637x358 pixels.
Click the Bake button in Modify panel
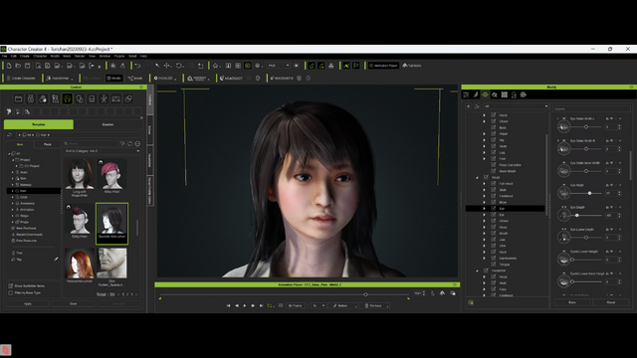tap(572, 302)
